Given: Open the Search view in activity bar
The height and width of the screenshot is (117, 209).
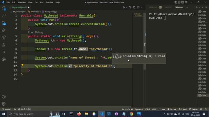Looking at the screenshot, I should click(x=4, y=16).
